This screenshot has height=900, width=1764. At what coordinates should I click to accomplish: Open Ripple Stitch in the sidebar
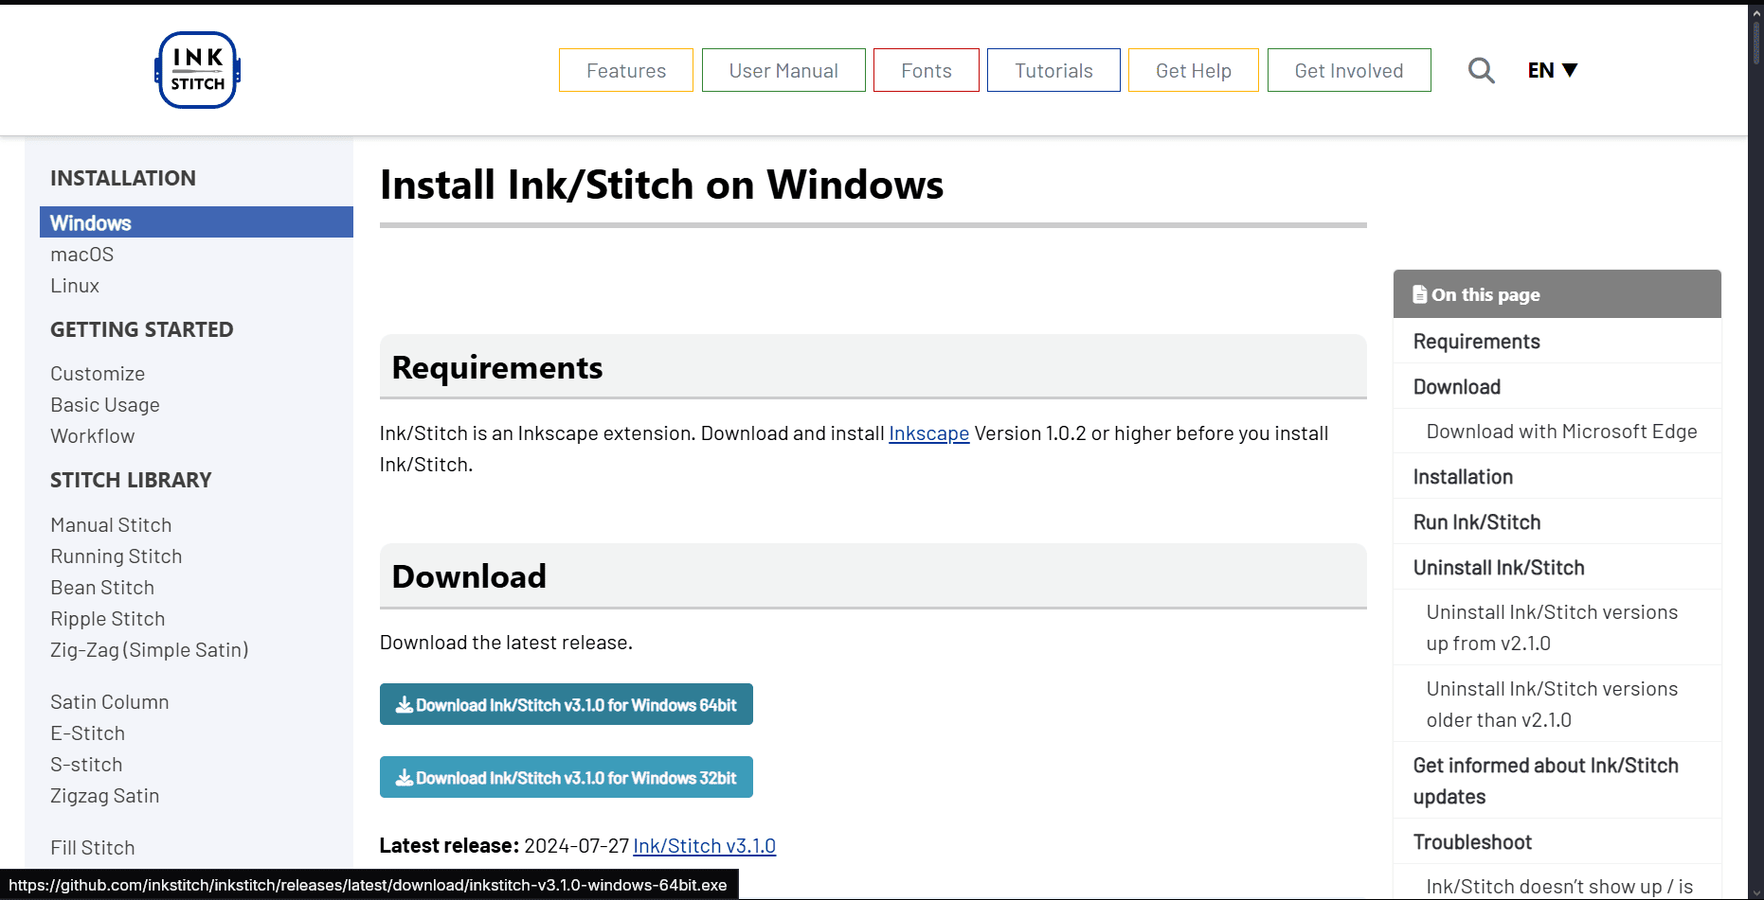coord(108,619)
